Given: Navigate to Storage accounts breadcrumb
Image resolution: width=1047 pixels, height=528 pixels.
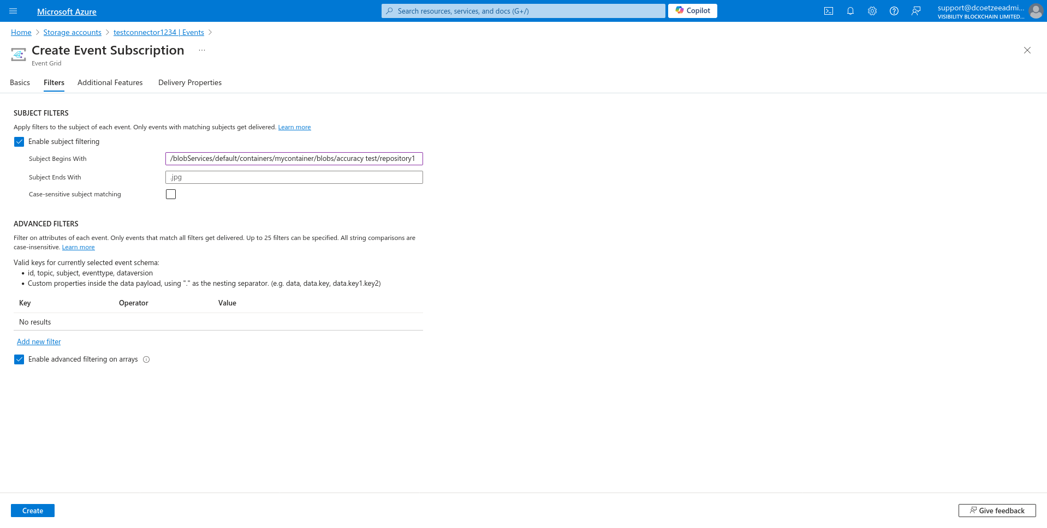Looking at the screenshot, I should pos(72,33).
